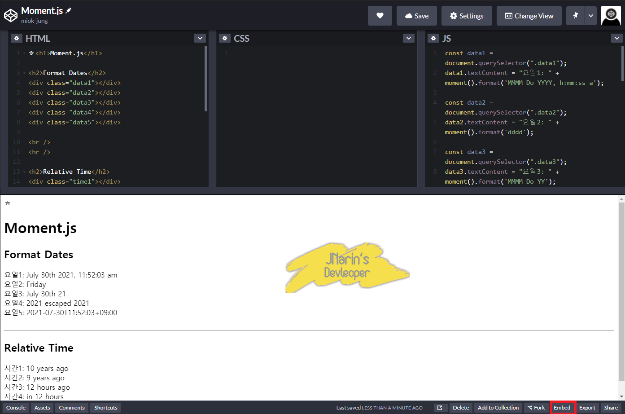Collapse the h1 code fold arrow
Screen dimensions: 625x414
[x=24, y=53]
